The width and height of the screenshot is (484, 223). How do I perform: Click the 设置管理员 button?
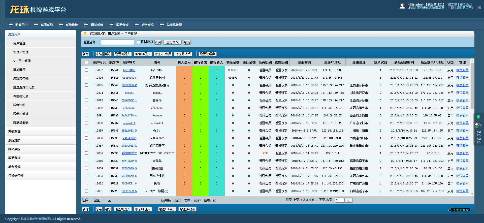tap(208, 54)
